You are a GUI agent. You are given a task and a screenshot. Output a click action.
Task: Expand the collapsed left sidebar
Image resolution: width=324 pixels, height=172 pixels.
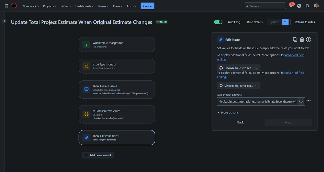[4, 21]
